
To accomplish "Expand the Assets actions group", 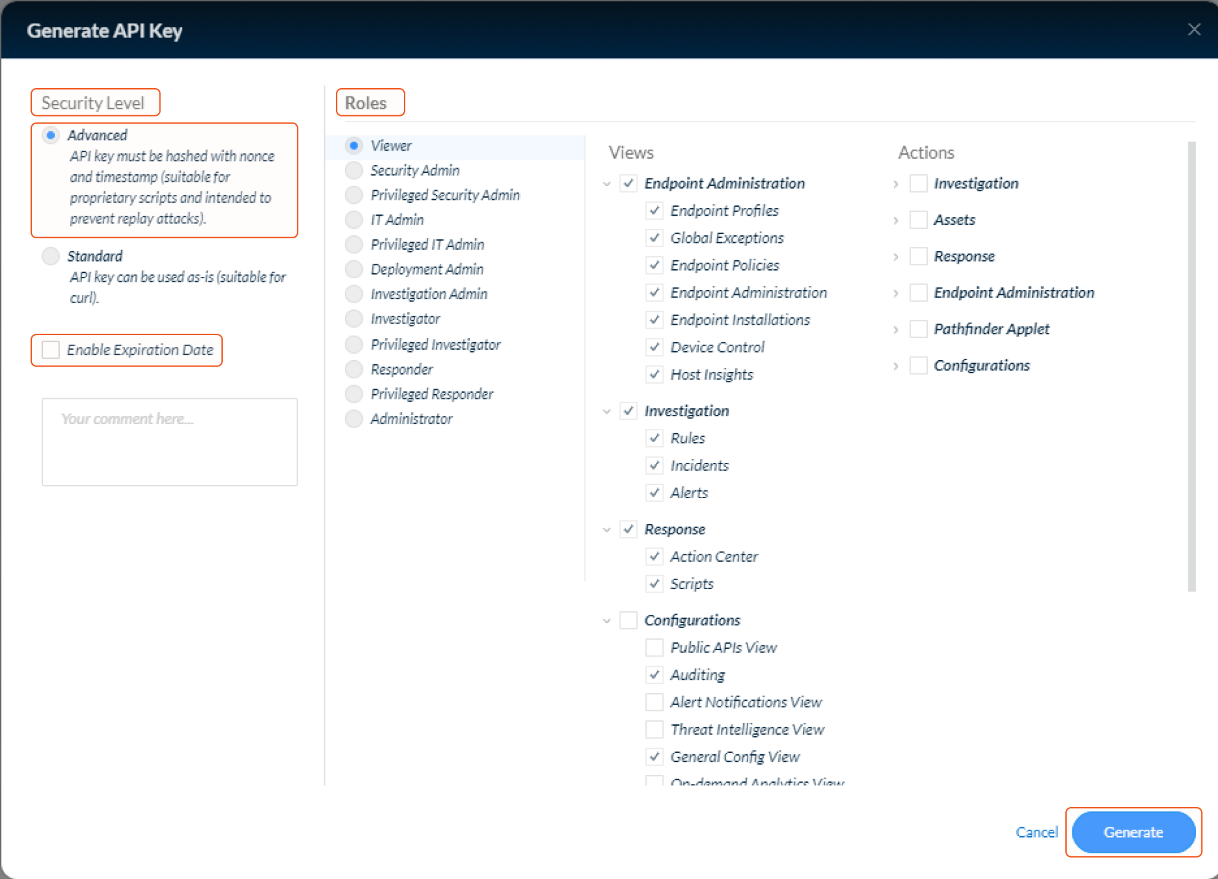I will tap(896, 220).
